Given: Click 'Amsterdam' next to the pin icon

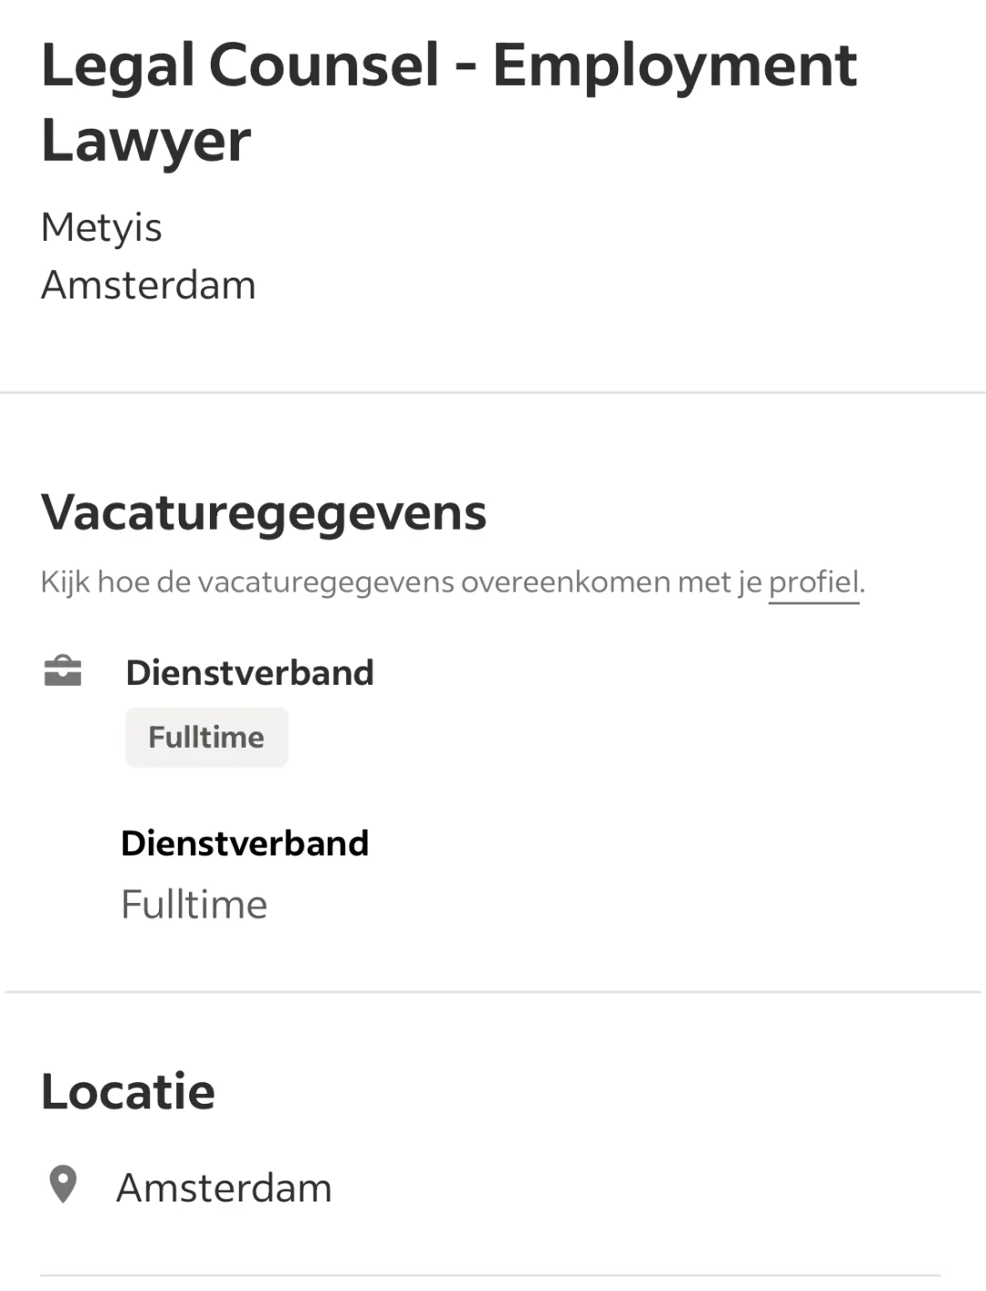Looking at the screenshot, I should pyautogui.click(x=224, y=1188).
